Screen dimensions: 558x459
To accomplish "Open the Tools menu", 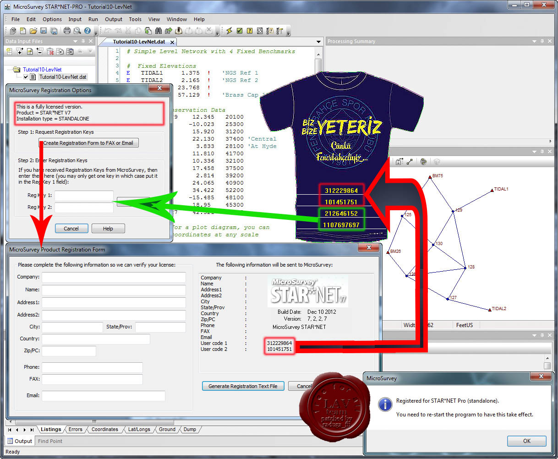I will click(x=135, y=19).
